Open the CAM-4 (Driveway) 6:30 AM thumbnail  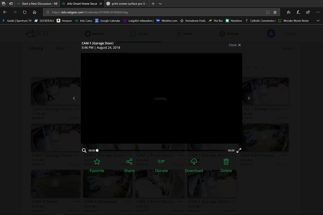point(265,137)
